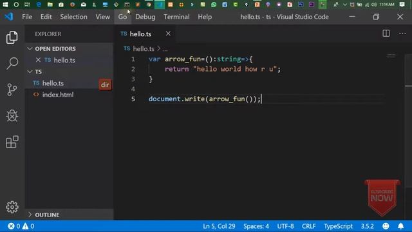Open Cortana search circle on taskbar
Viewport: 412px width, 232px height.
pos(16,5)
